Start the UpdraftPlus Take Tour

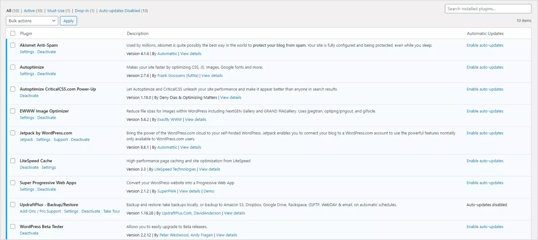[x=112, y=211]
